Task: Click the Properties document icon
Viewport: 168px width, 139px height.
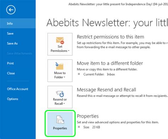Action: 60,120
